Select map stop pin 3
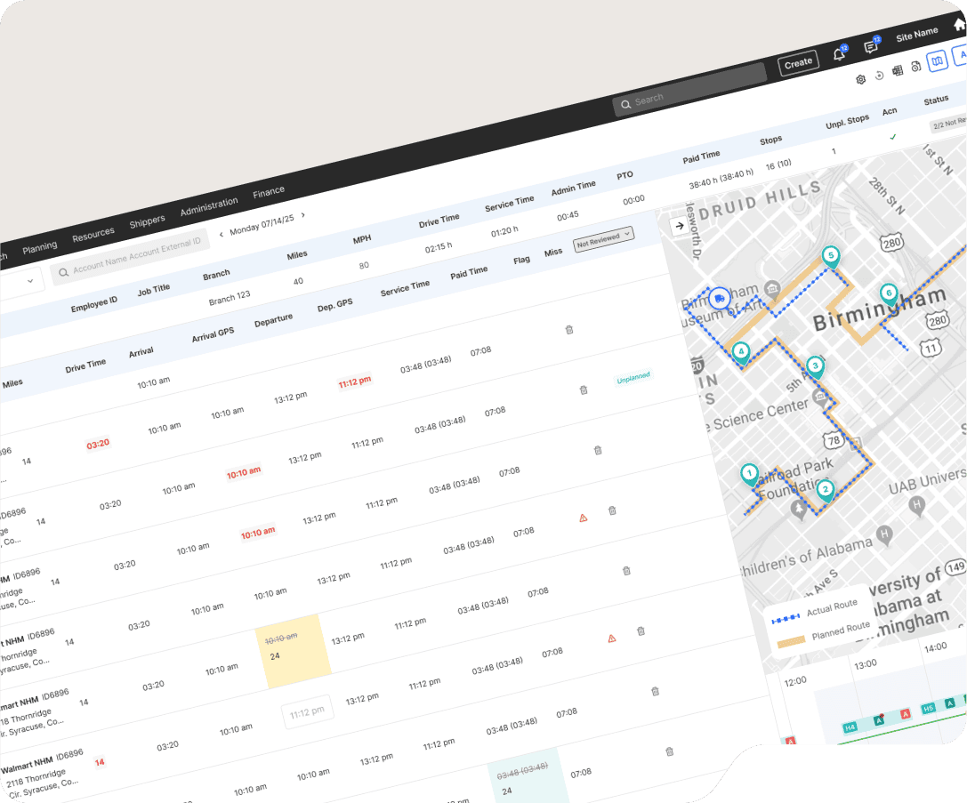The height and width of the screenshot is (803, 967). (x=815, y=366)
